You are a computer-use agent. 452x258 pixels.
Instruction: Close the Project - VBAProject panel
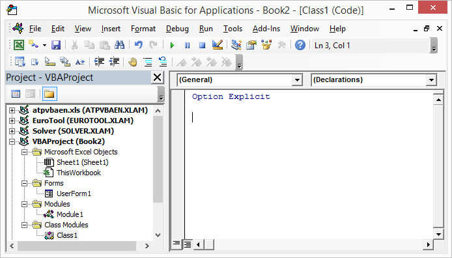(x=158, y=78)
